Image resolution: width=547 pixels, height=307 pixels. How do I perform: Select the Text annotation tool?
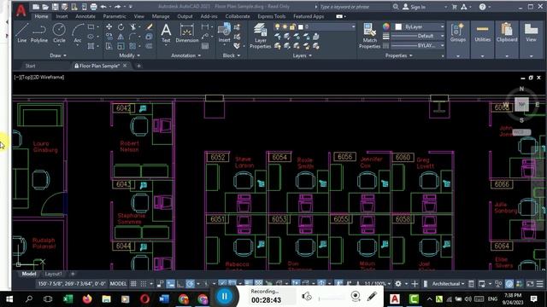pyautogui.click(x=166, y=33)
